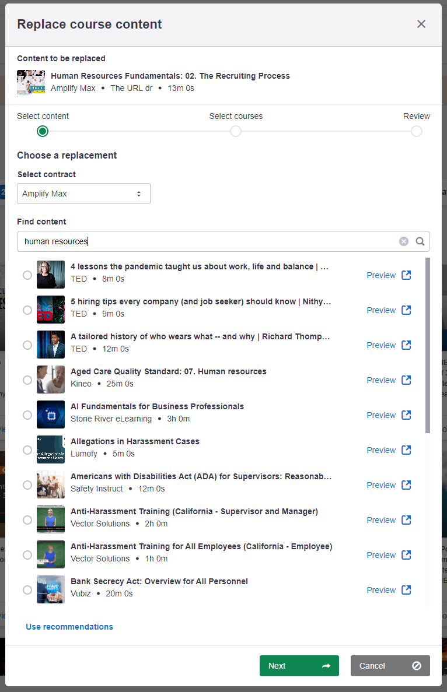Open external preview icon for AI Fundamentals
Viewport: 447px width, 692px height.
coord(406,415)
